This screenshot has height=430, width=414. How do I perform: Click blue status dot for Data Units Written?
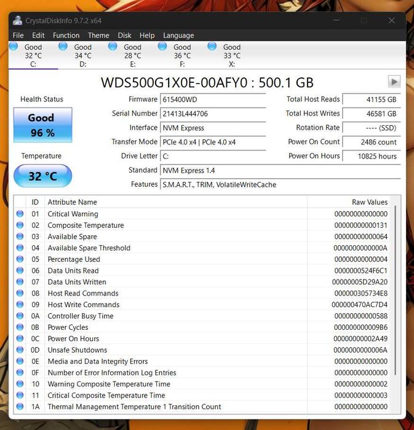click(x=20, y=281)
